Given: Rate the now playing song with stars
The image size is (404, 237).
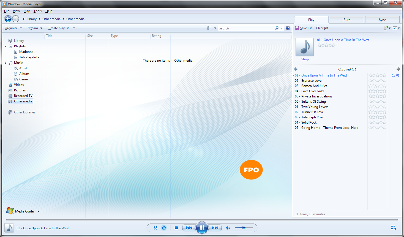Looking at the screenshot, I should point(326,45).
